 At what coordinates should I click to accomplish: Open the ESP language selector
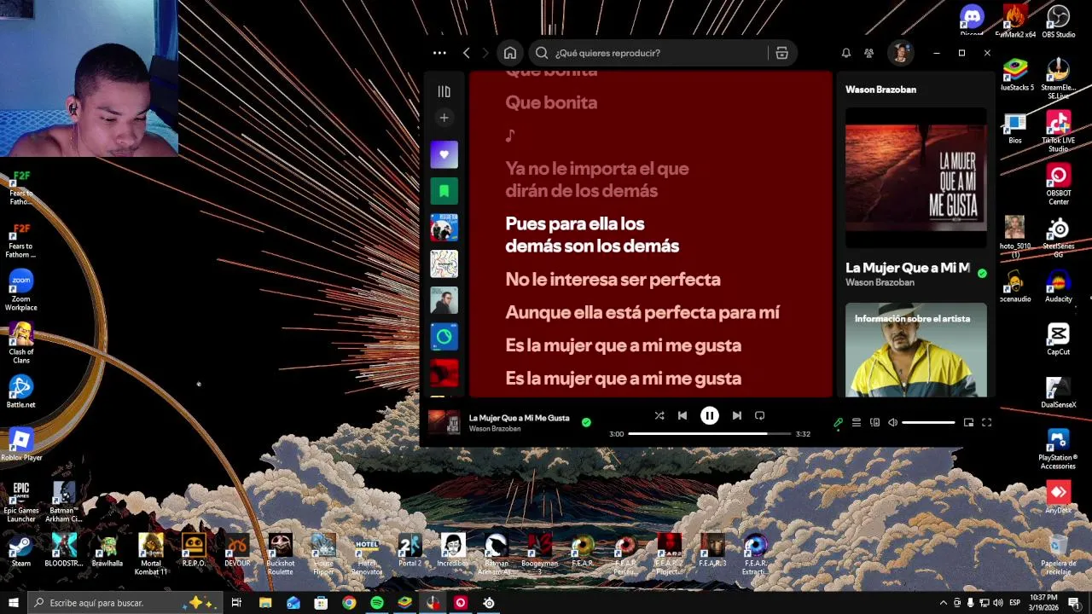point(1014,603)
